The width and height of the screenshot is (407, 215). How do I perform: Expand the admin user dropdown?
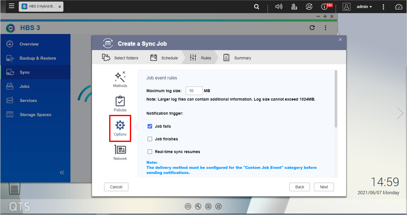pyautogui.click(x=364, y=7)
